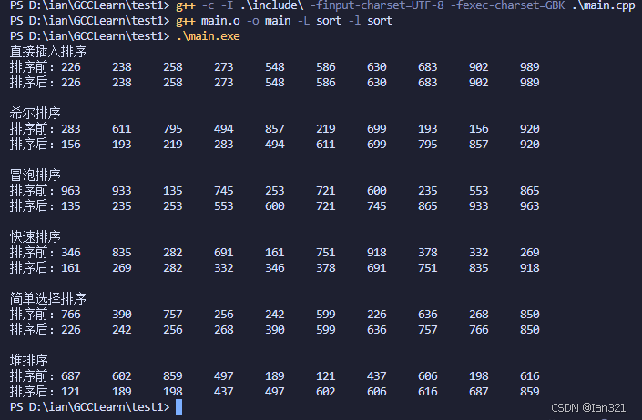
Task: Click 850 in 简单选择排序 排序后 row
Action: (529, 330)
